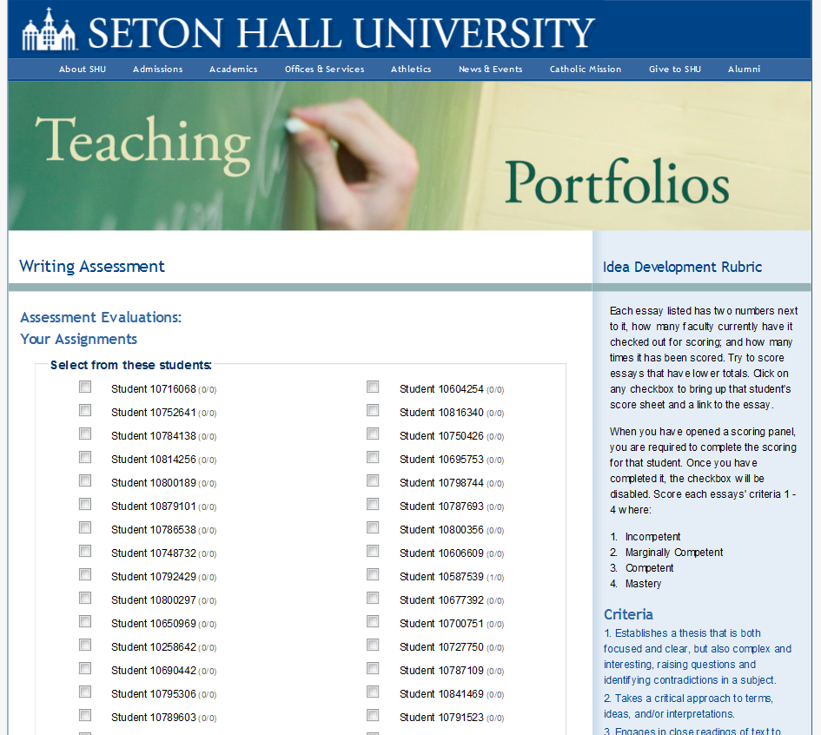821x735 pixels.
Task: Tick Student 10258642's checkbox
Action: pos(85,645)
